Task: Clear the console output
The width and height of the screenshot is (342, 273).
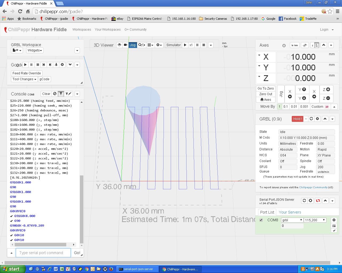Action: coord(46,94)
